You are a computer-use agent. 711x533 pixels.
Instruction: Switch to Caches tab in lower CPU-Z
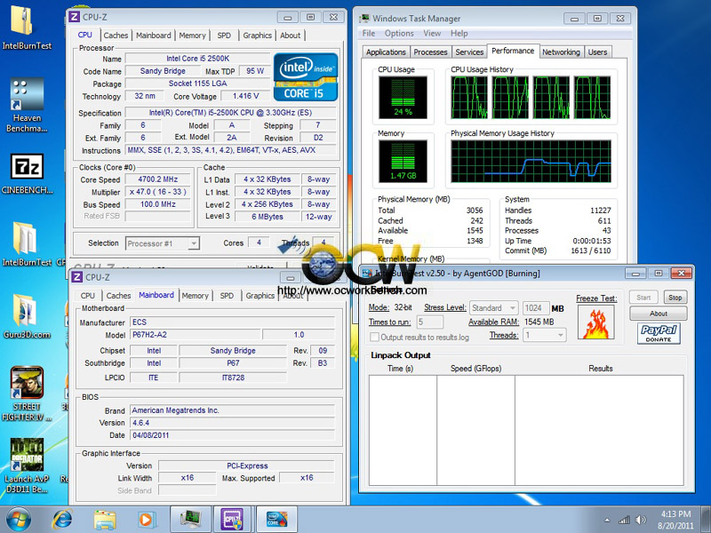point(118,296)
